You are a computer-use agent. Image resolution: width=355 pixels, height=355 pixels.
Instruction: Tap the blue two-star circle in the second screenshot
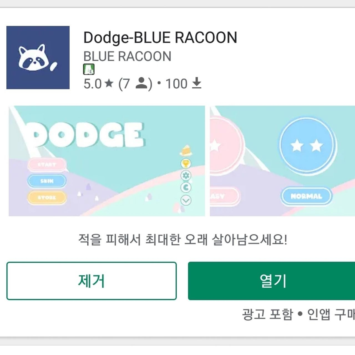(x=307, y=146)
